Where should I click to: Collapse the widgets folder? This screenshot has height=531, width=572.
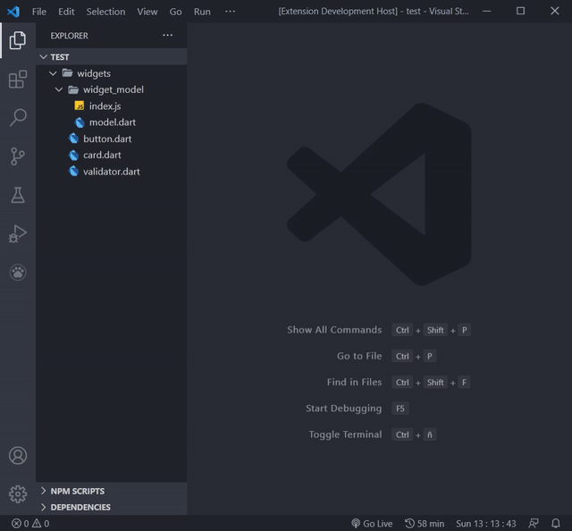[112, 73]
